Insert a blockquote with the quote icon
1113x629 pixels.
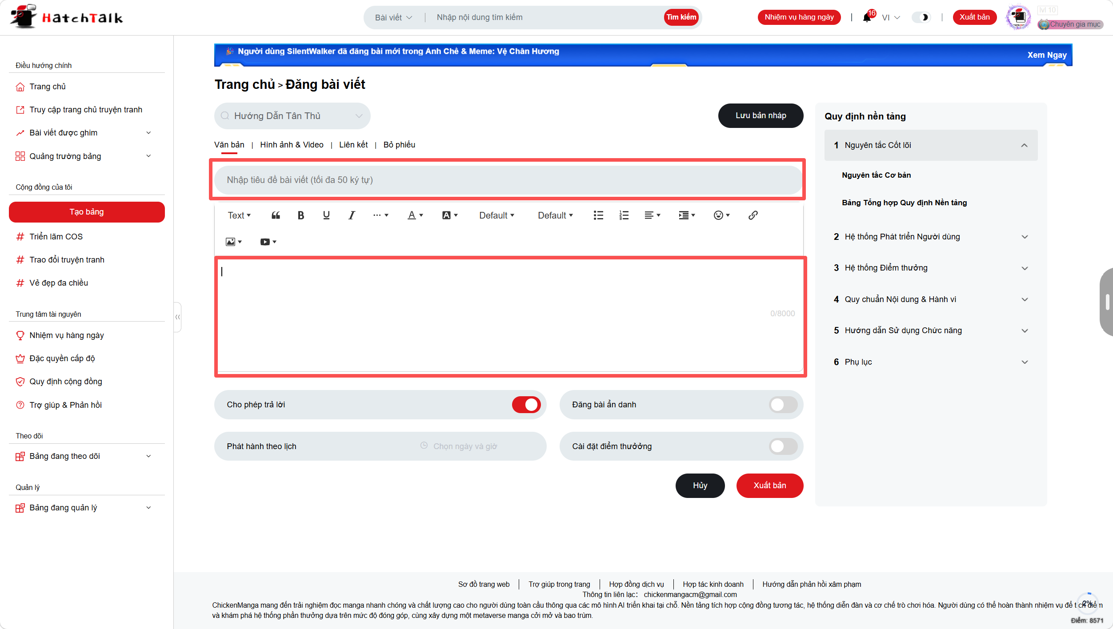click(x=276, y=215)
